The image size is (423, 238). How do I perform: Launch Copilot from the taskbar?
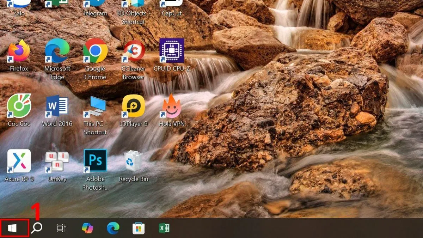click(87, 228)
